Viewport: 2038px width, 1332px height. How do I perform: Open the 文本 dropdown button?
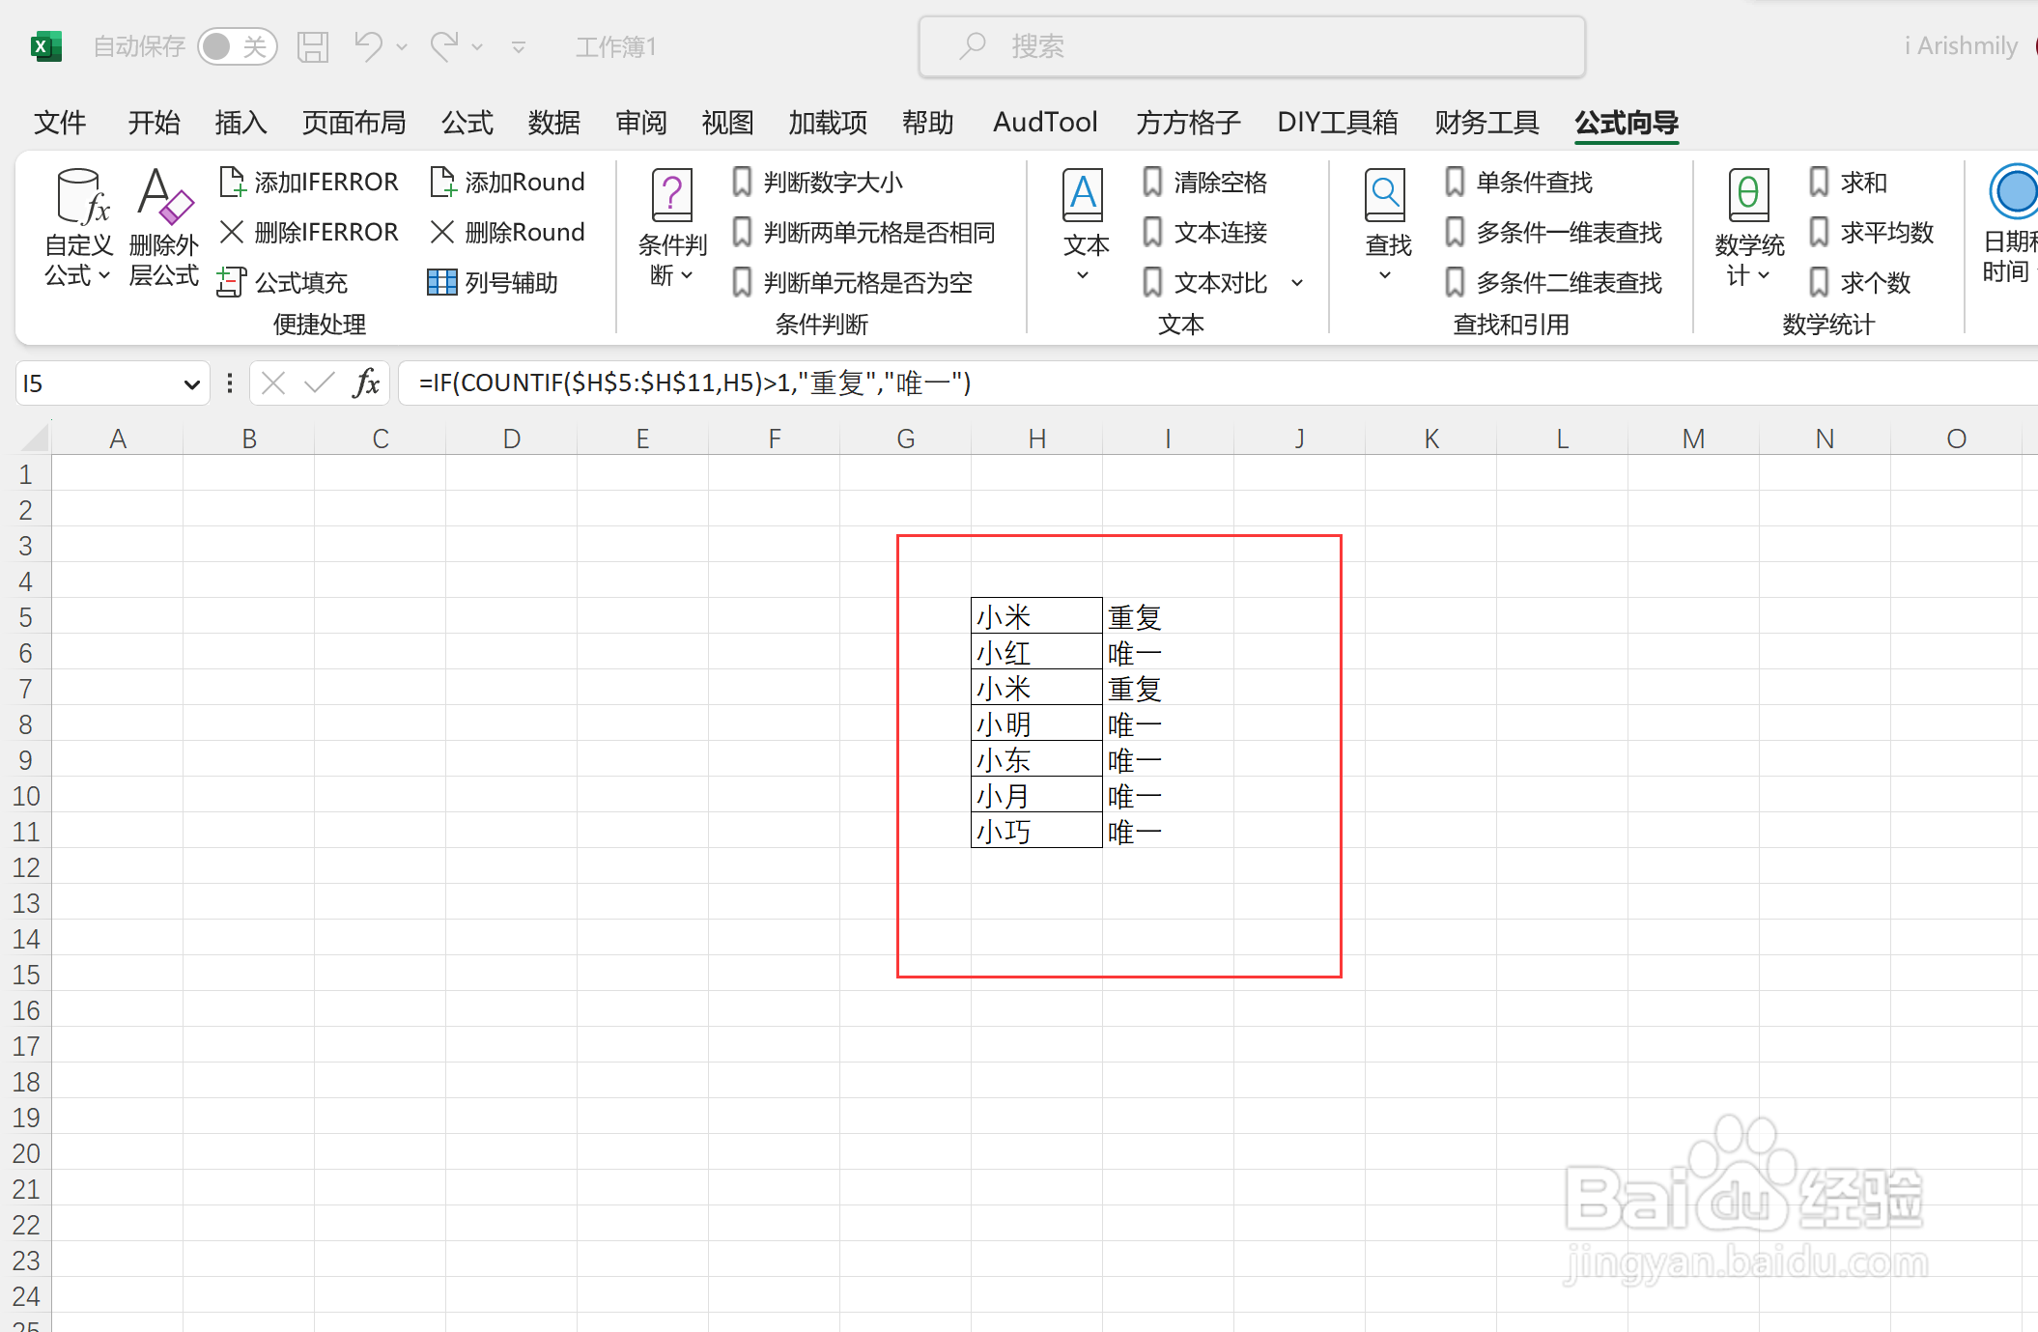coord(1084,228)
